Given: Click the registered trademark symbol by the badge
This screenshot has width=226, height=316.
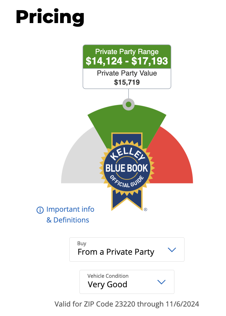Looking at the screenshot, I should coord(146,210).
